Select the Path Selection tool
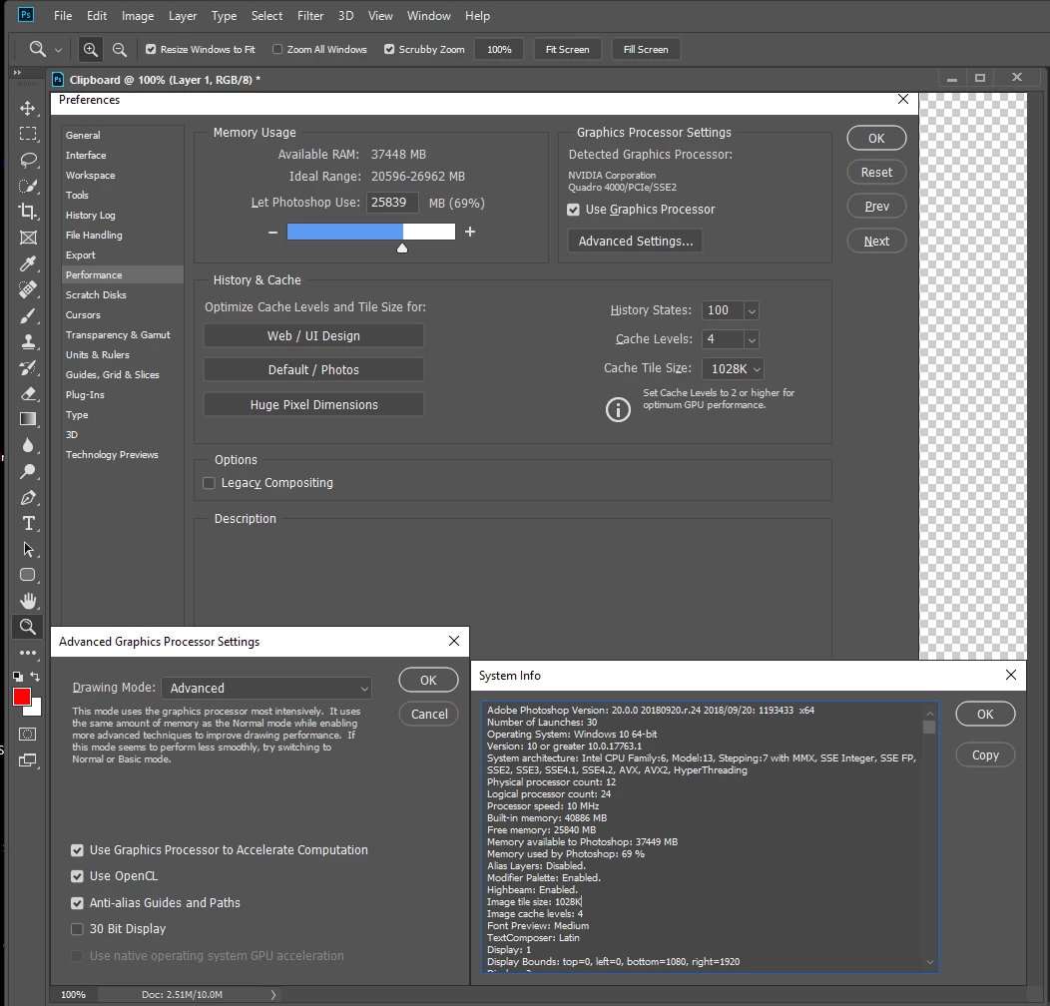 [x=28, y=549]
